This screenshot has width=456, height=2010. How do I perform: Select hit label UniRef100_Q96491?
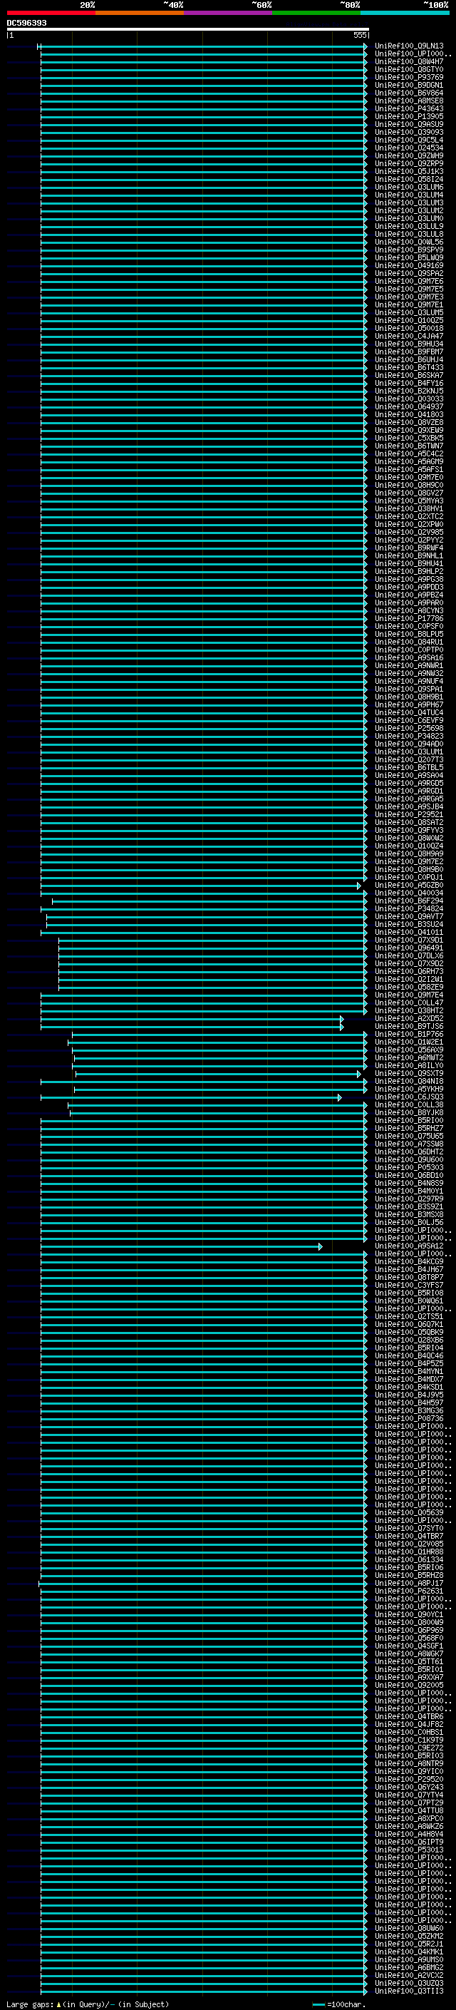tap(408, 948)
